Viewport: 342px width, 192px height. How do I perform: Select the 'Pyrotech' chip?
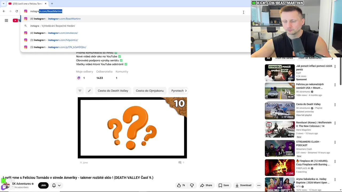(x=177, y=91)
